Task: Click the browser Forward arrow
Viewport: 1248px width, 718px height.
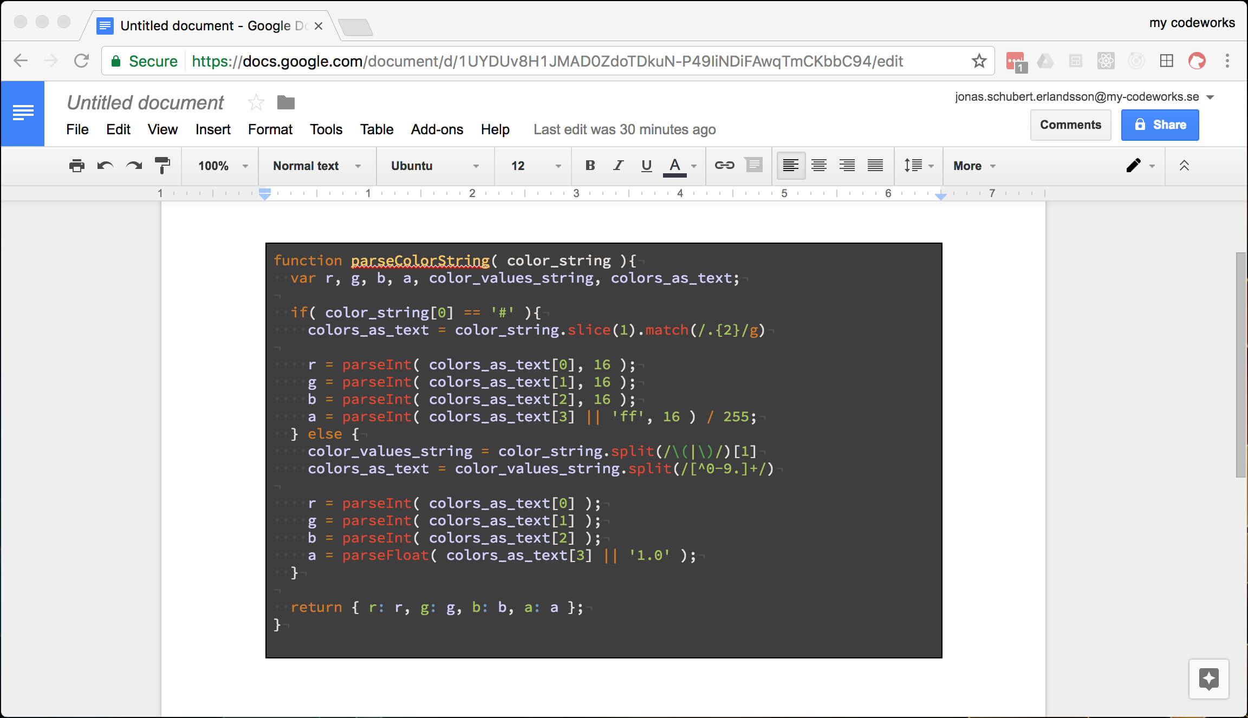Action: (50, 61)
